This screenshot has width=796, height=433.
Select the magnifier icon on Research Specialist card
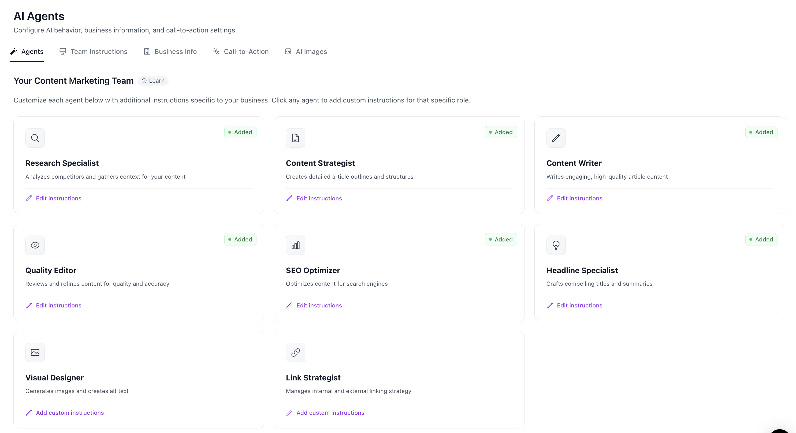pos(35,138)
